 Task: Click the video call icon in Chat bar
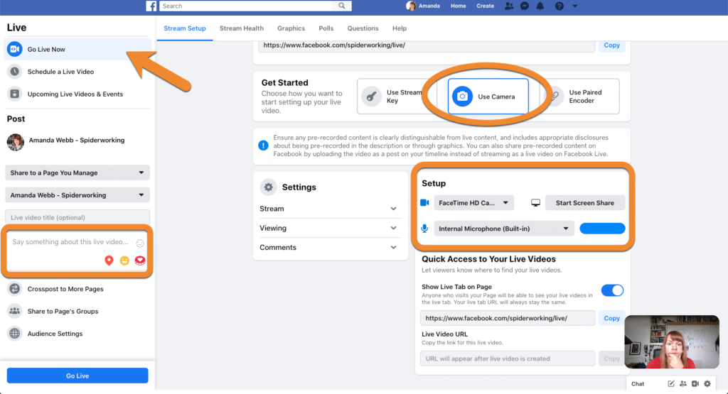[x=695, y=383]
